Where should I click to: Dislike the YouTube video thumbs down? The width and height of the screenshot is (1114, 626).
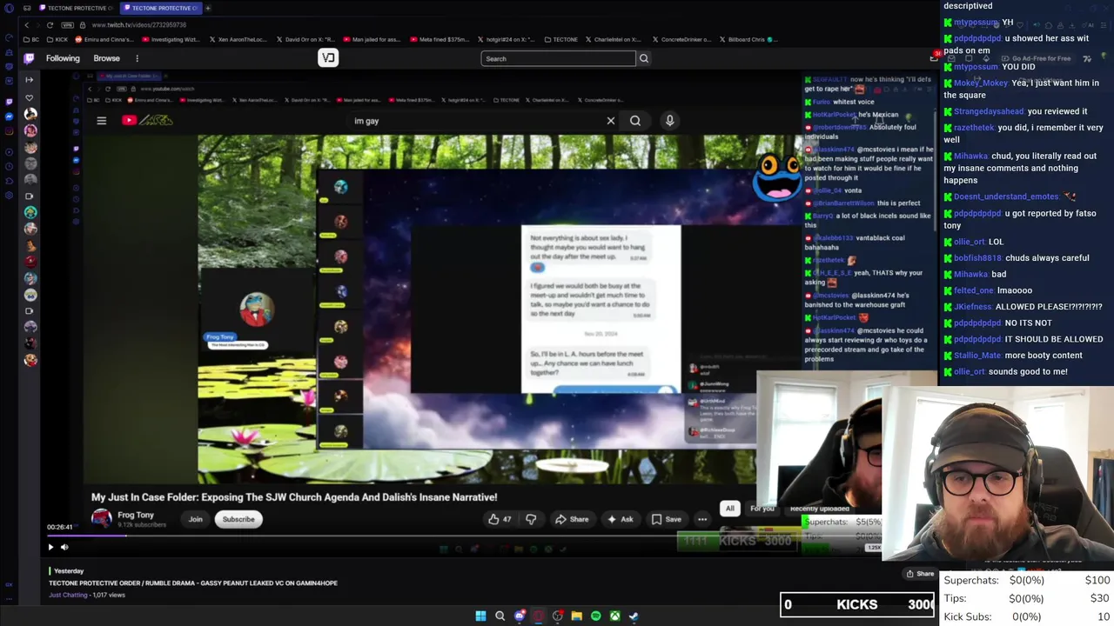[x=531, y=519]
